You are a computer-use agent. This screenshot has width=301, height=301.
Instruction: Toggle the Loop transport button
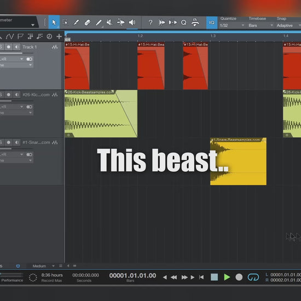pos(253,277)
